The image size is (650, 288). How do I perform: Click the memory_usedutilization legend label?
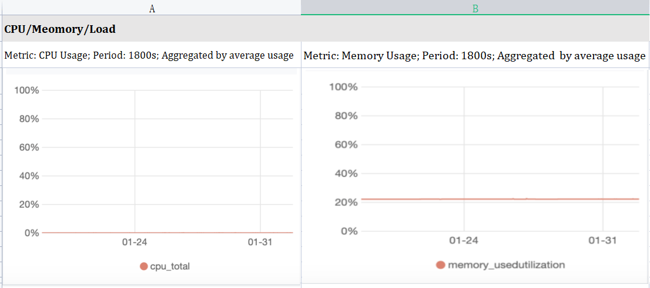506,265
